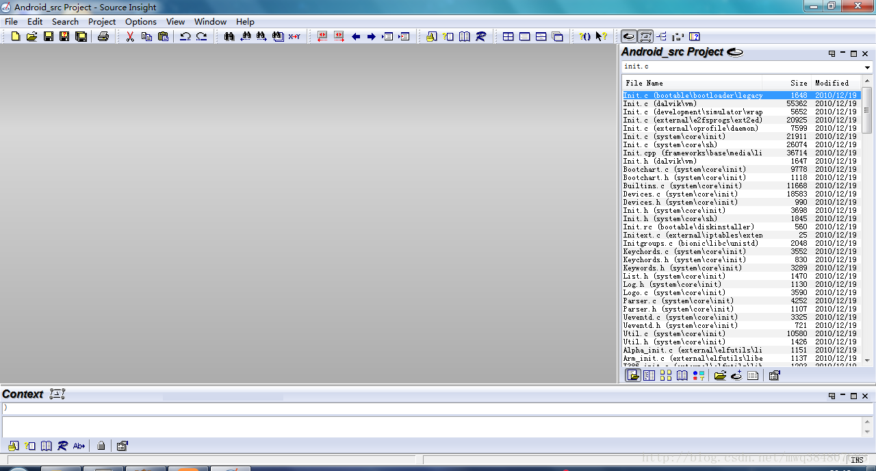
Task: Click the Help question-mark parentheses icon
Action: pos(584,36)
